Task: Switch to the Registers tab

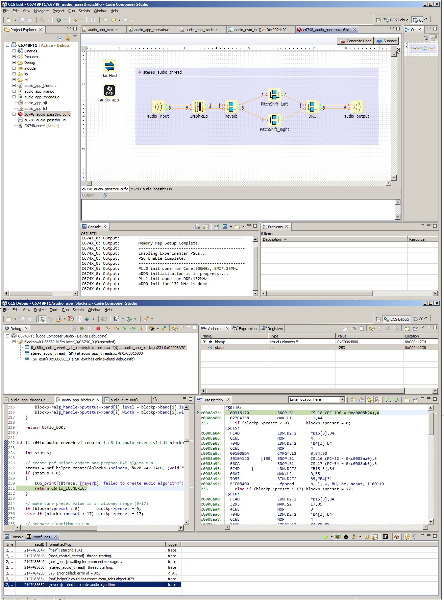Action: pyautogui.click(x=272, y=329)
